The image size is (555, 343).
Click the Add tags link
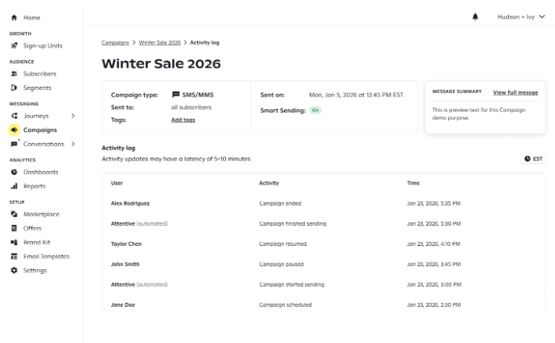click(x=183, y=120)
